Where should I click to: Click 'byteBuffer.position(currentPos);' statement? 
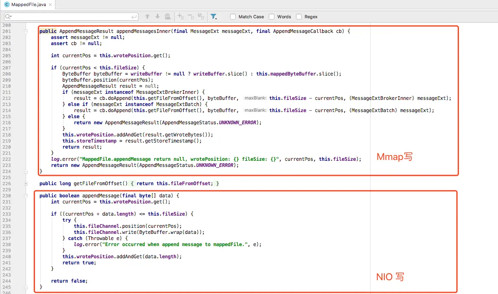[x=107, y=80]
